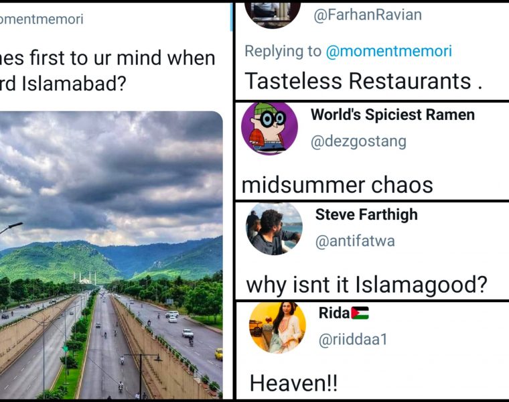Viewport: 509px width, 402px height.
Task: Open the @FarhanRavian handle
Action: pos(368,15)
